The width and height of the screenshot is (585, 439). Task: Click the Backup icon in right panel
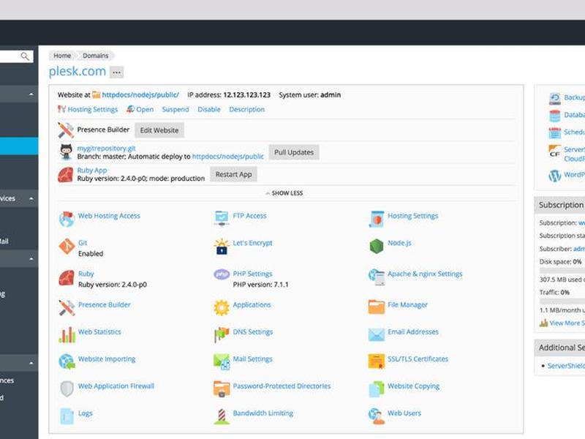pos(555,99)
